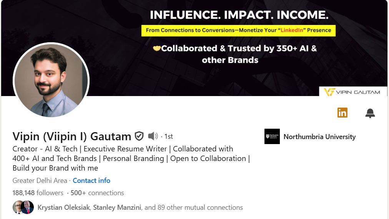Open Krystian Oleksiak's profile link

(x=64, y=207)
